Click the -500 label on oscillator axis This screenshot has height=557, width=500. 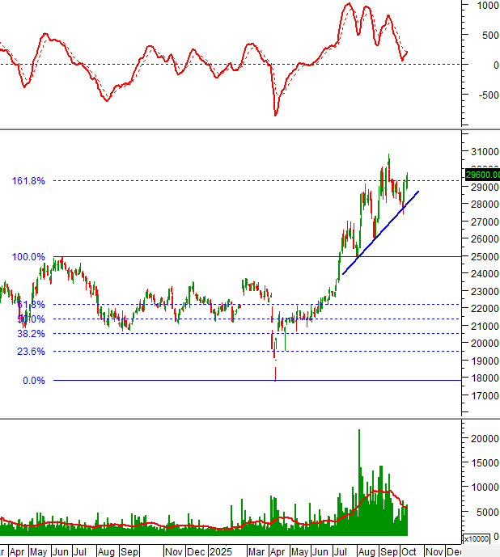pyautogui.click(x=485, y=95)
